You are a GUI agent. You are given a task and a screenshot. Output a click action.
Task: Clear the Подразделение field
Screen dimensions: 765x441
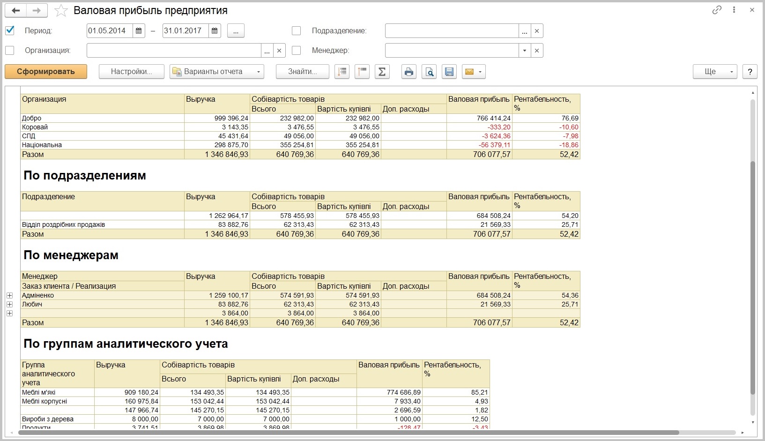pos(537,31)
